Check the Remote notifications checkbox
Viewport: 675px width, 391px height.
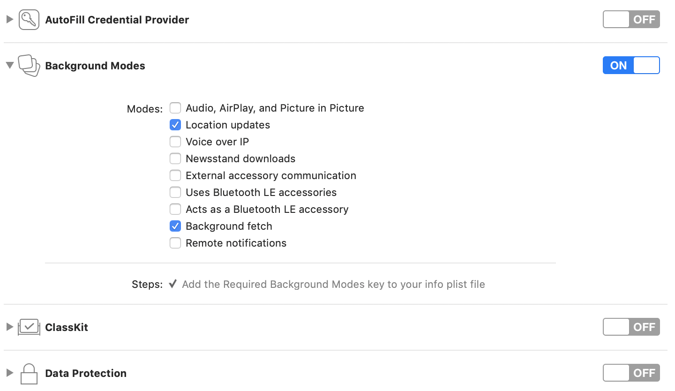point(175,243)
